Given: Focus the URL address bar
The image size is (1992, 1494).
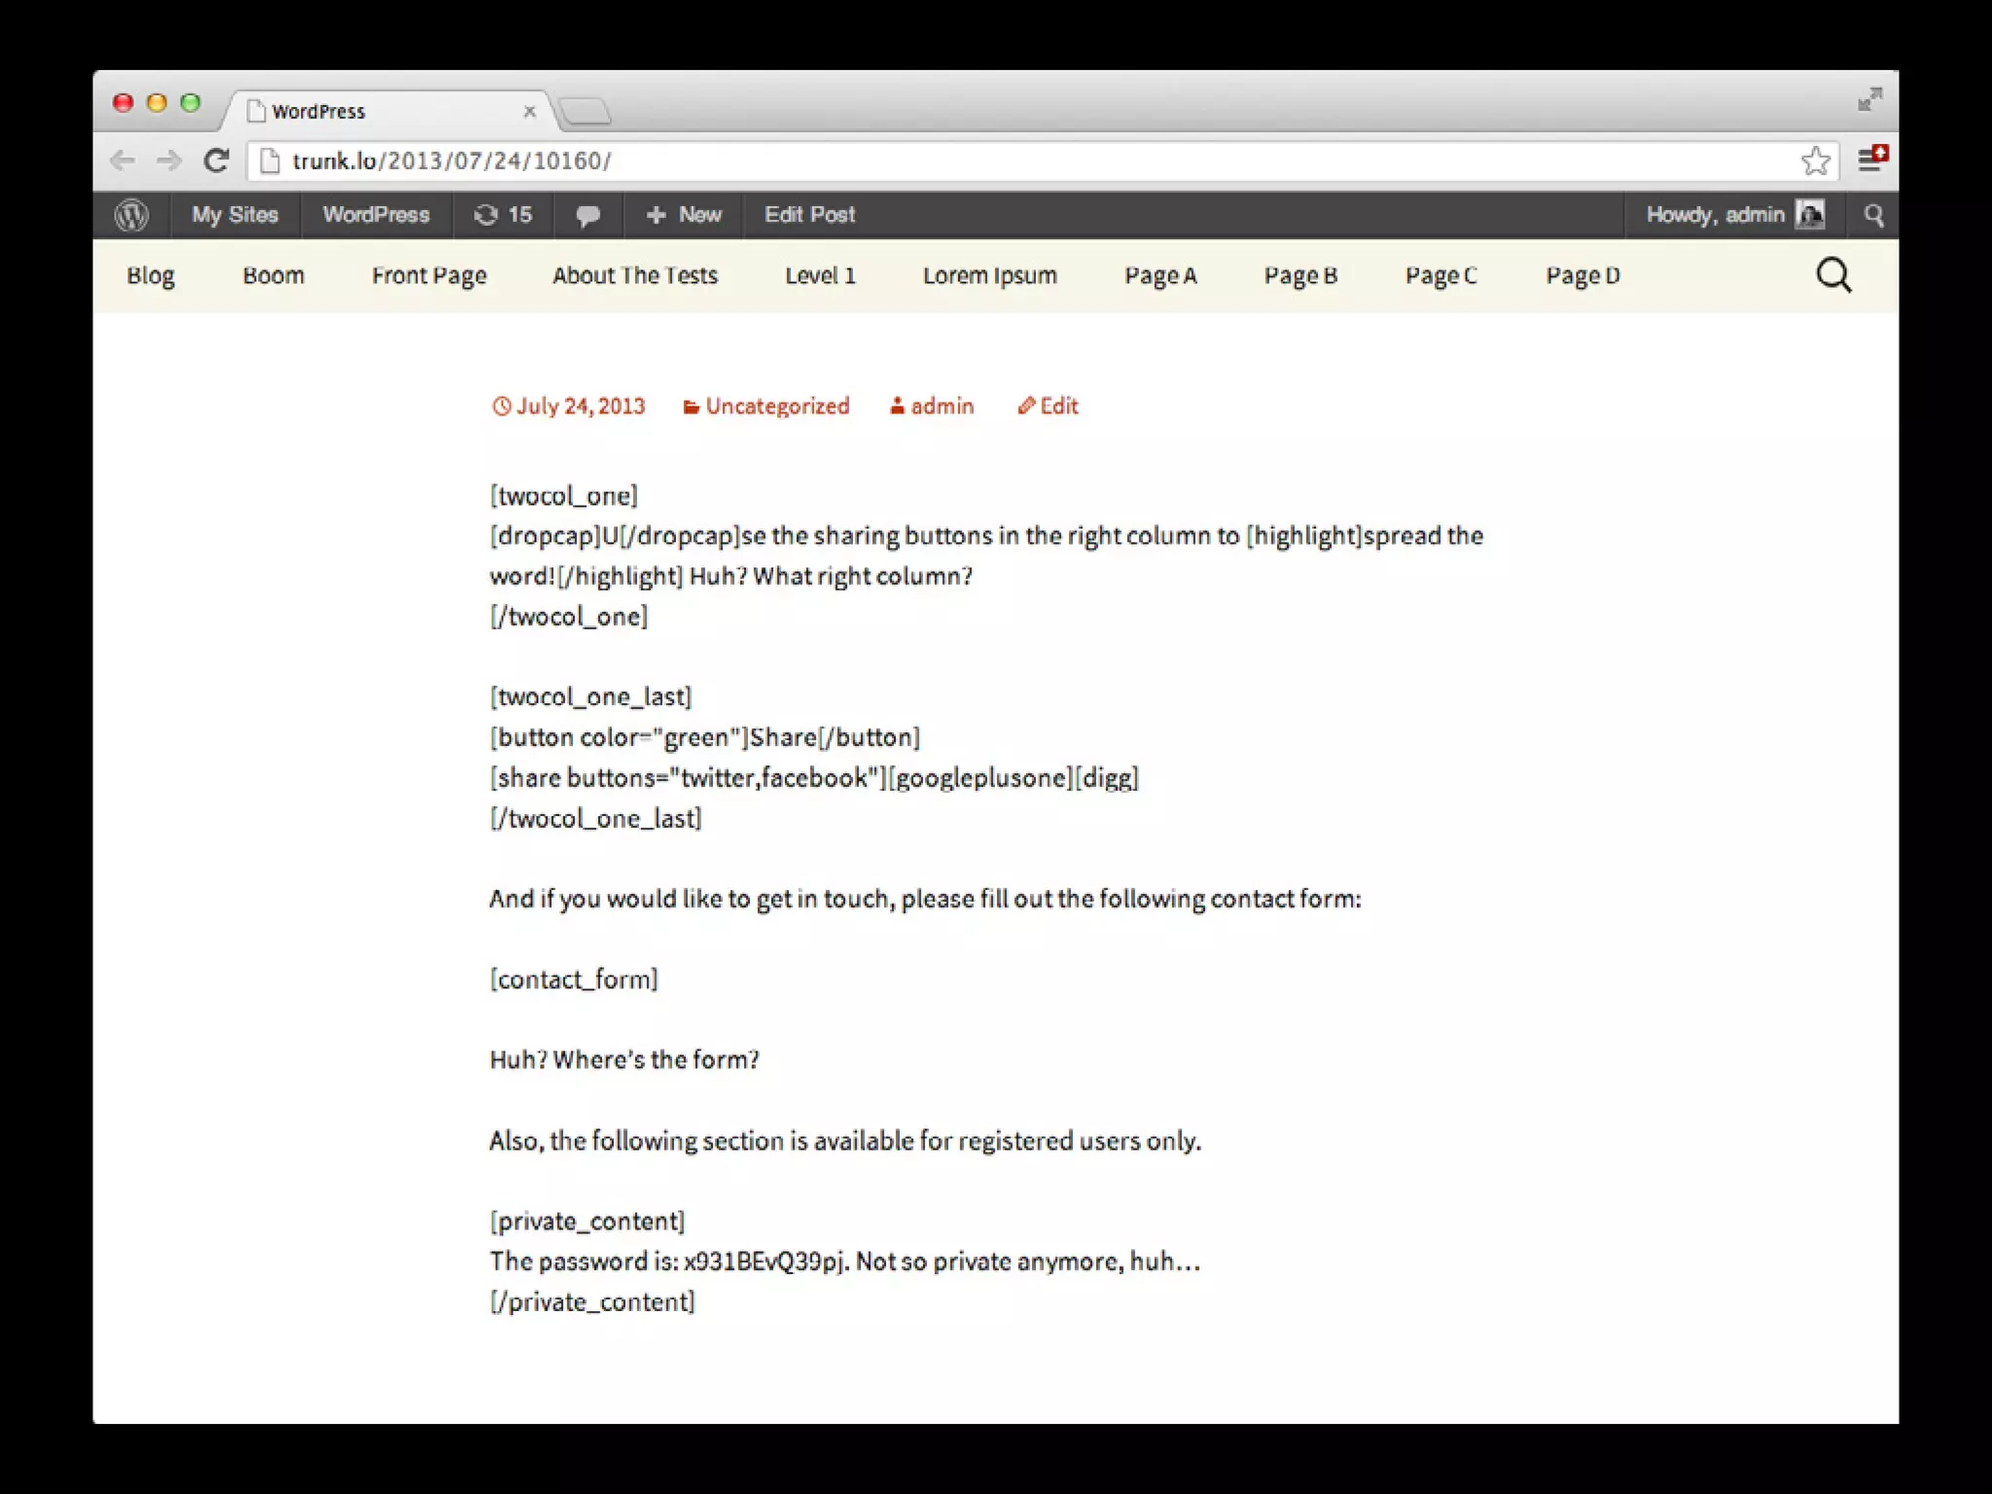Looking at the screenshot, I should tap(973, 160).
